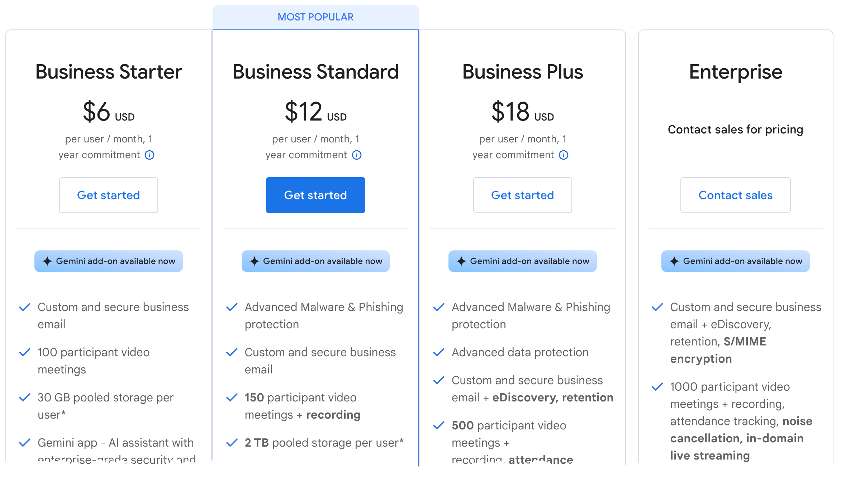Viewport: 841px width, 485px height.
Task: Click the Most Popular banner above Business Standard
Action: point(315,17)
